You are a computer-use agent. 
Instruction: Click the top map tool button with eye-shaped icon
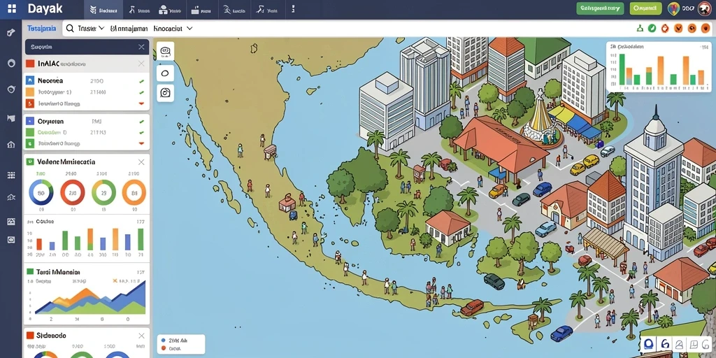coord(165,50)
